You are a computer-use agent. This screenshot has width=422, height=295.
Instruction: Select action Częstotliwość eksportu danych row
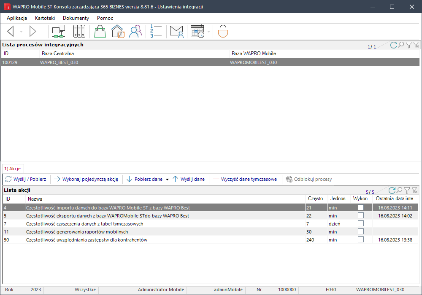[x=210, y=216]
